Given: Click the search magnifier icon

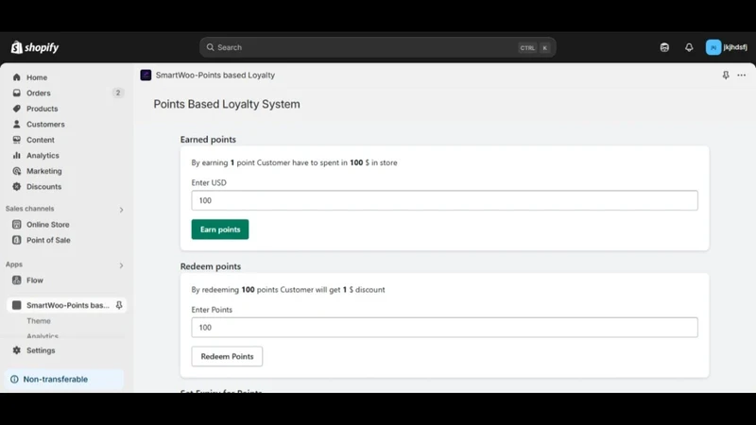Looking at the screenshot, I should click(210, 47).
